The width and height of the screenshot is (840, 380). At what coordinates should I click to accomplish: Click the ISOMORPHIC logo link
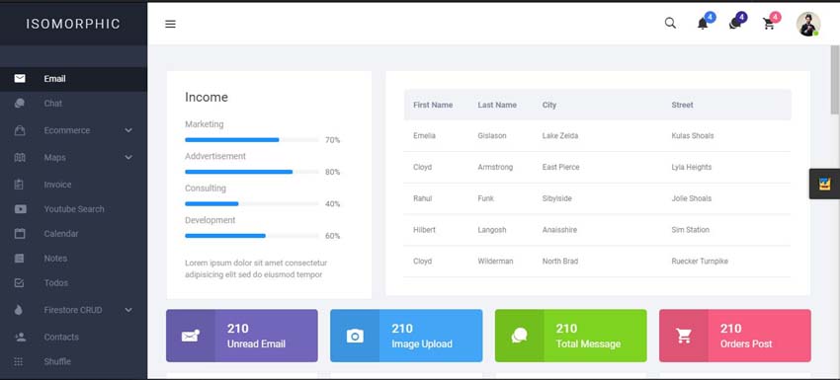[x=73, y=24]
